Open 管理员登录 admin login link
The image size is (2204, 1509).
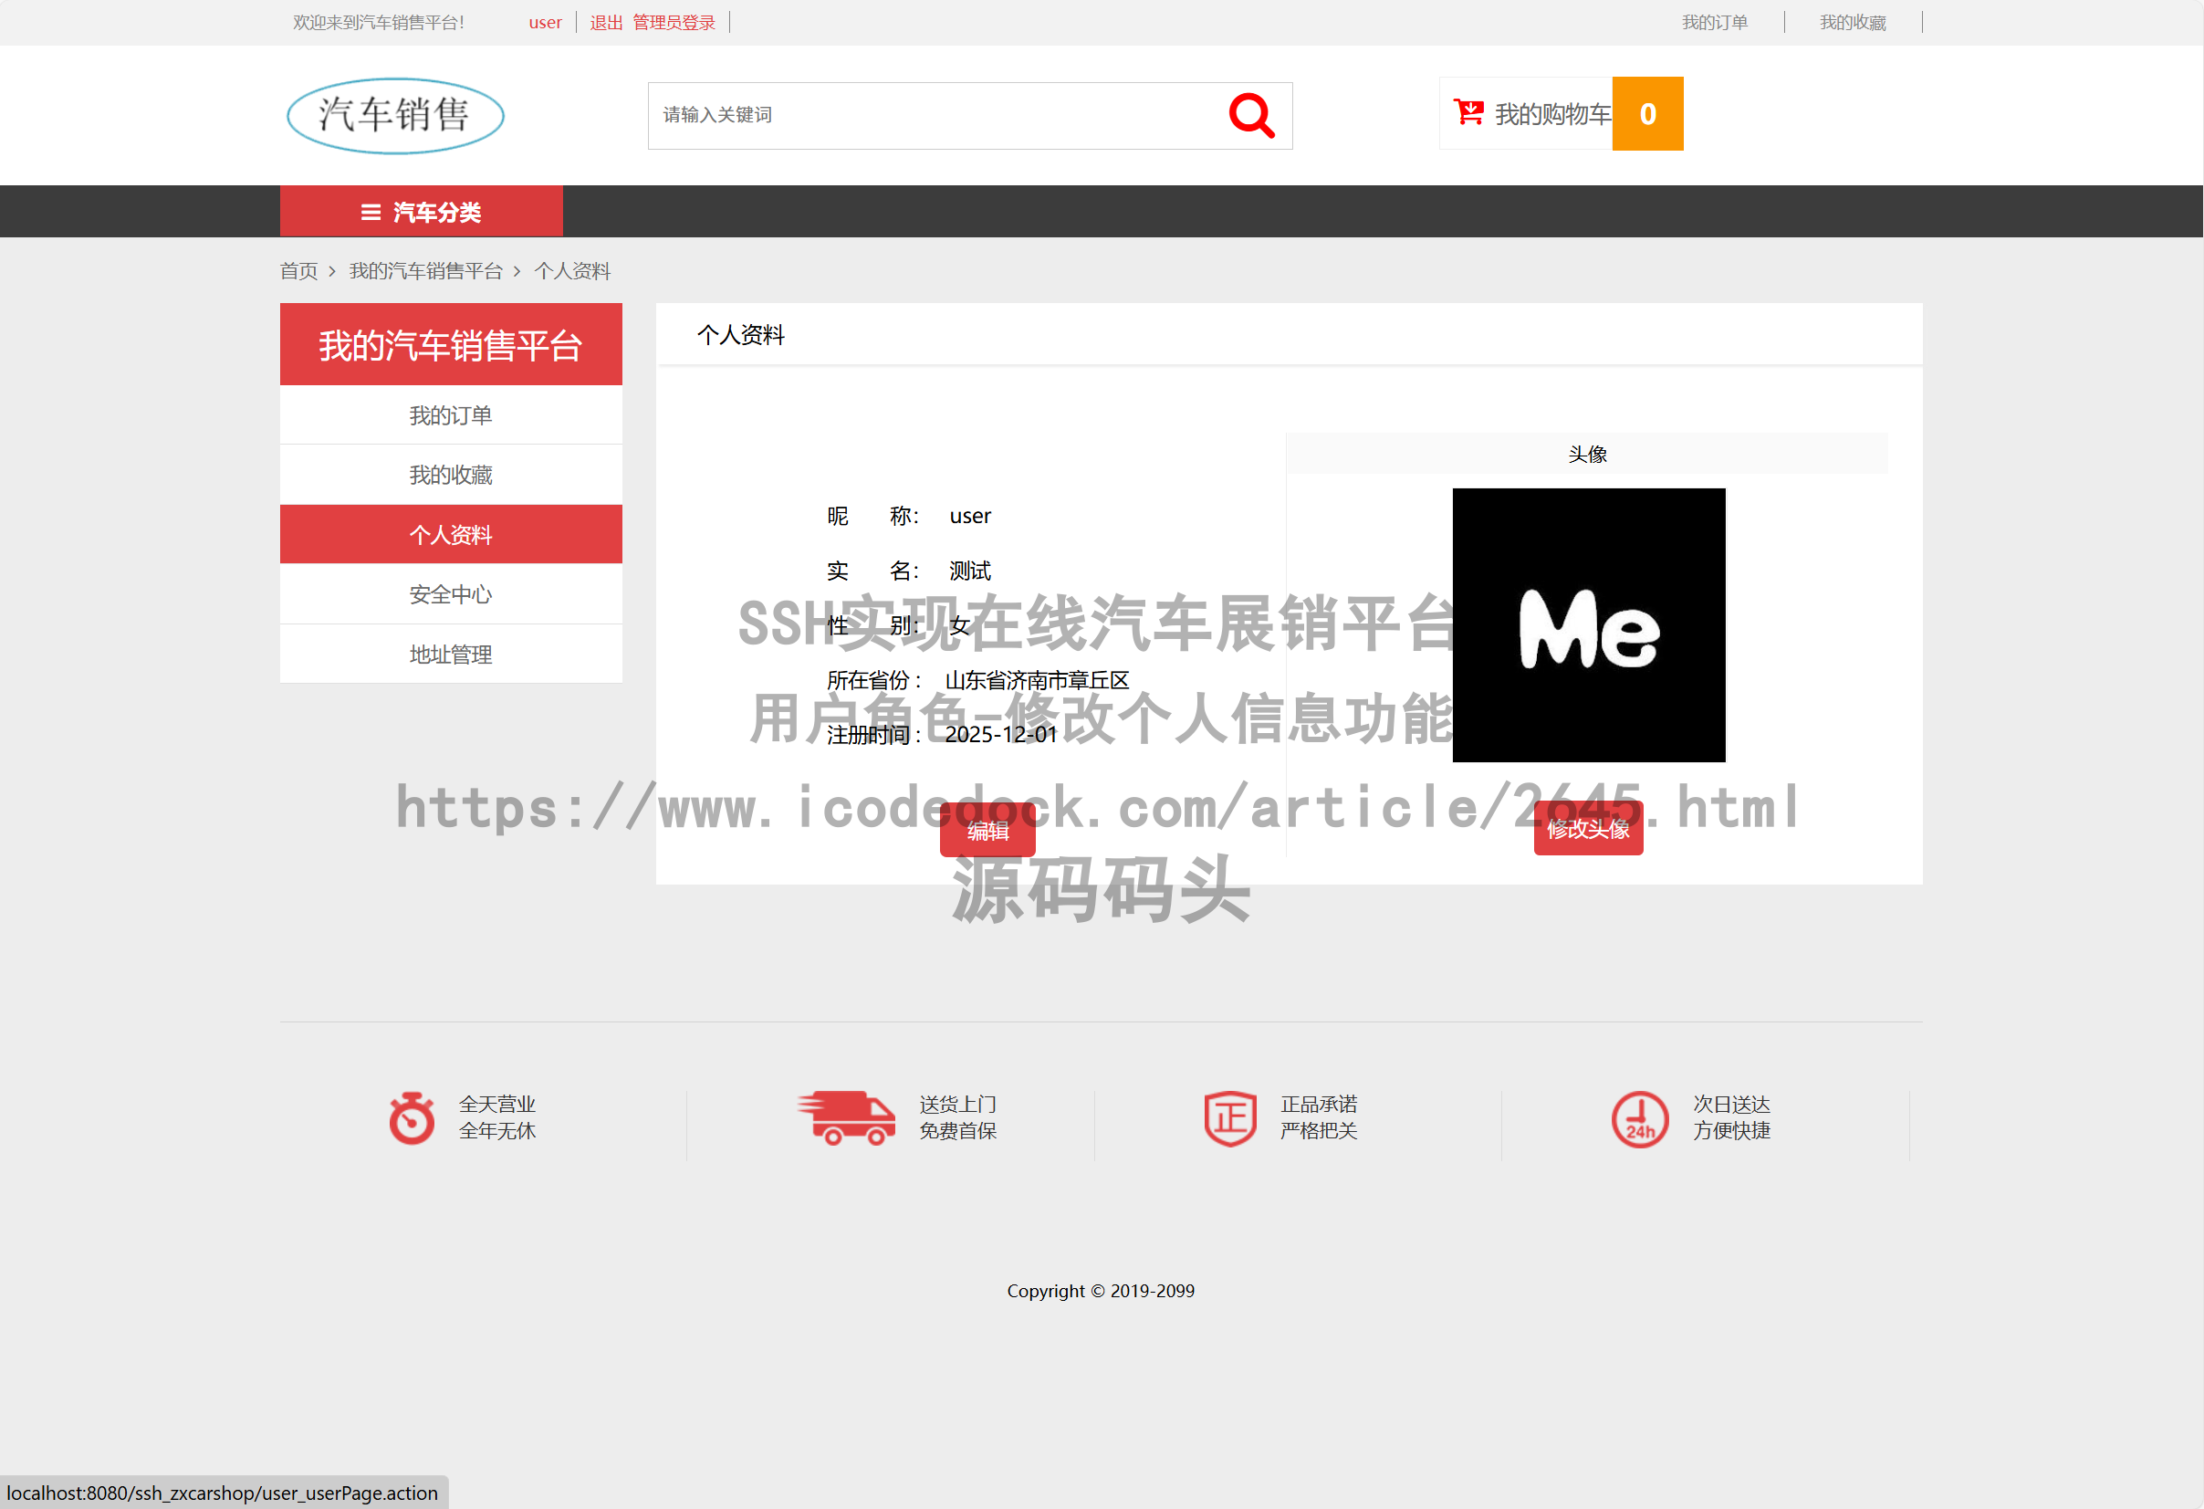pyautogui.click(x=674, y=22)
